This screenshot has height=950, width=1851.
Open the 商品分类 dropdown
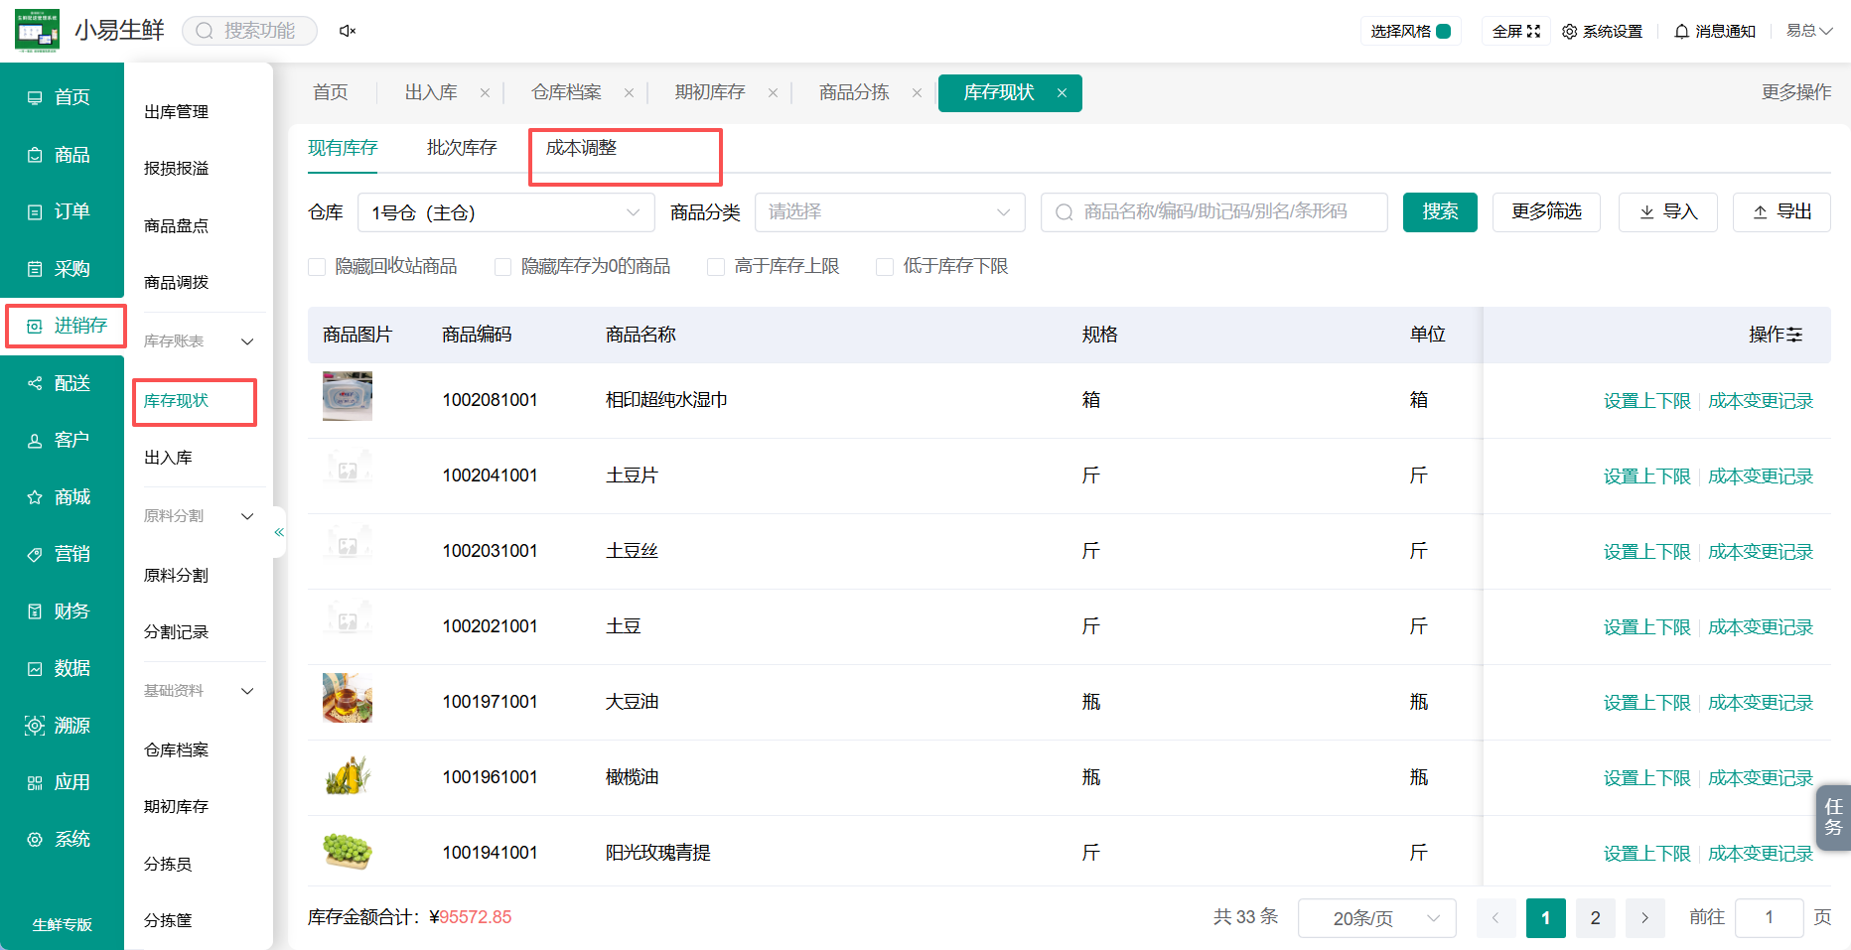pyautogui.click(x=890, y=212)
